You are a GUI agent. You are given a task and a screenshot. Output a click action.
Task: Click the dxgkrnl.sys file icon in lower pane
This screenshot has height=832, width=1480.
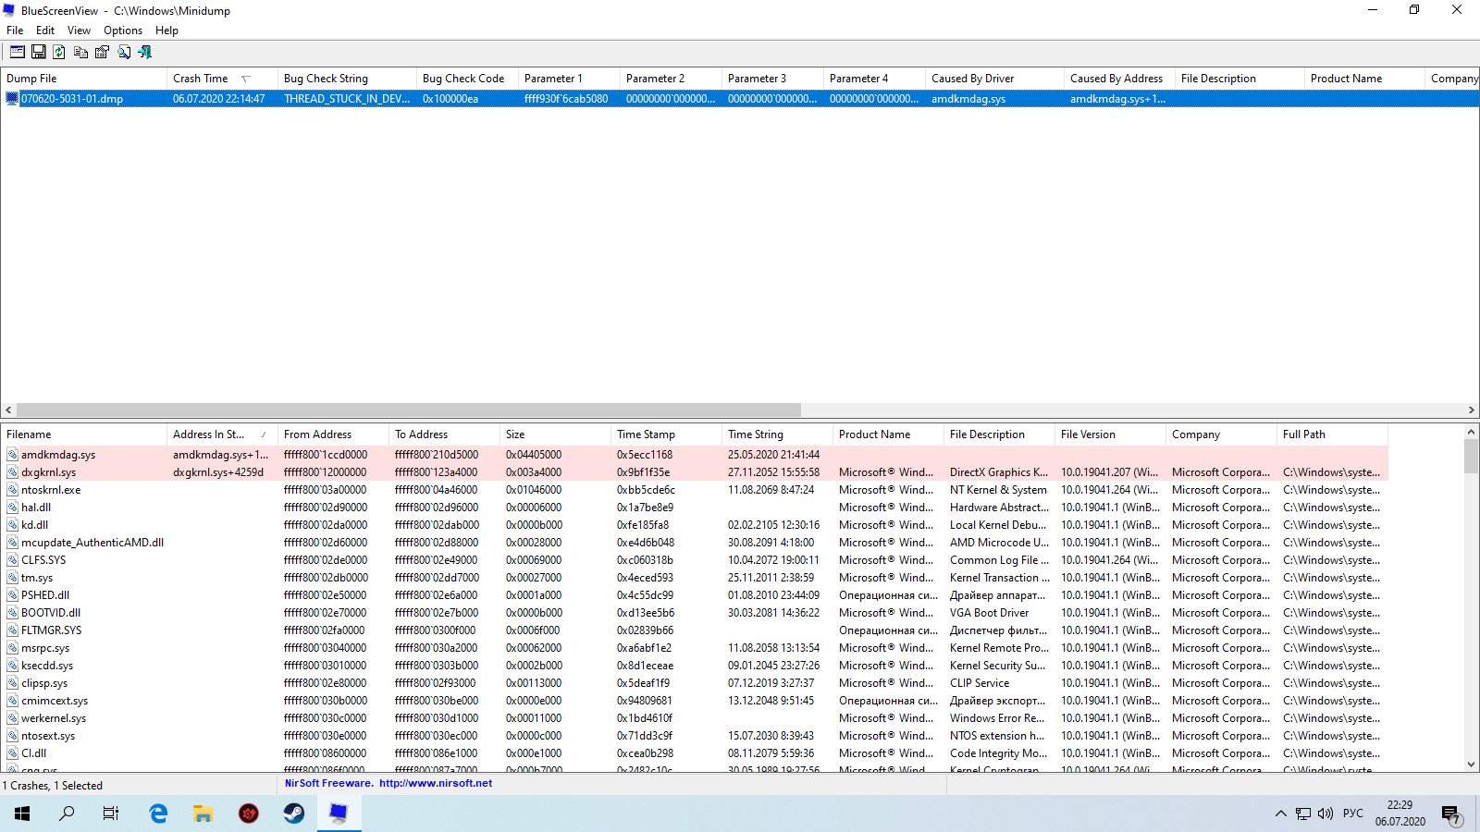[x=13, y=472]
